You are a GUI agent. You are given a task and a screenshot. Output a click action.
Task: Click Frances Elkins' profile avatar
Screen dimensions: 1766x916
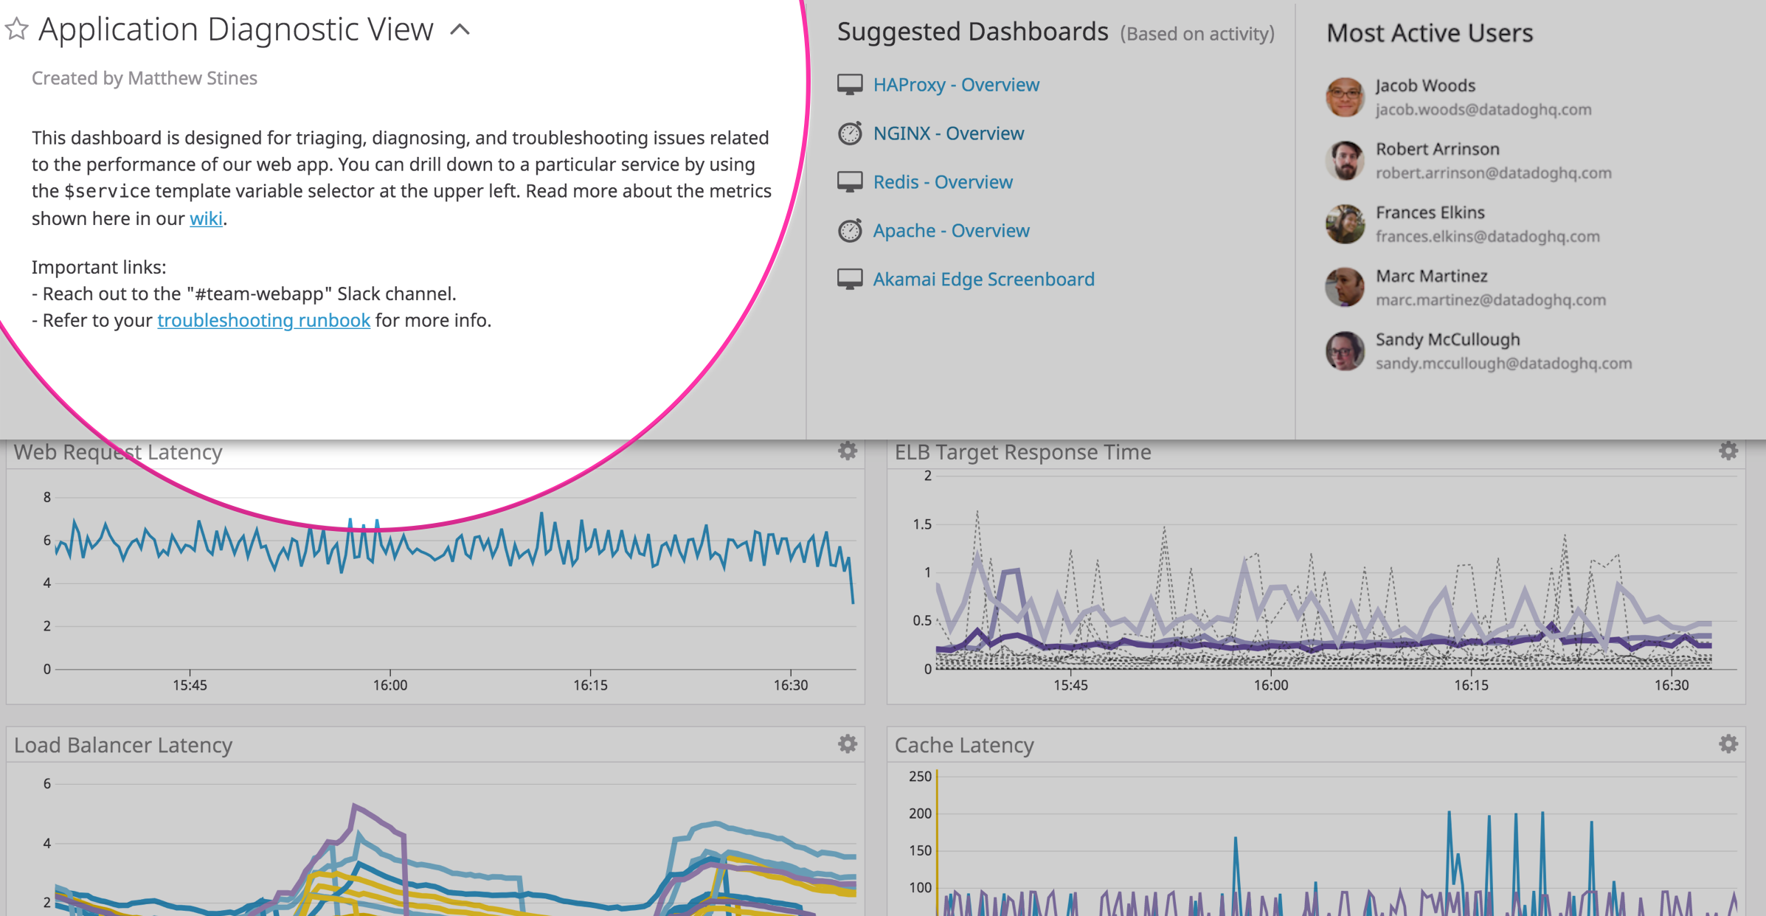click(x=1345, y=223)
